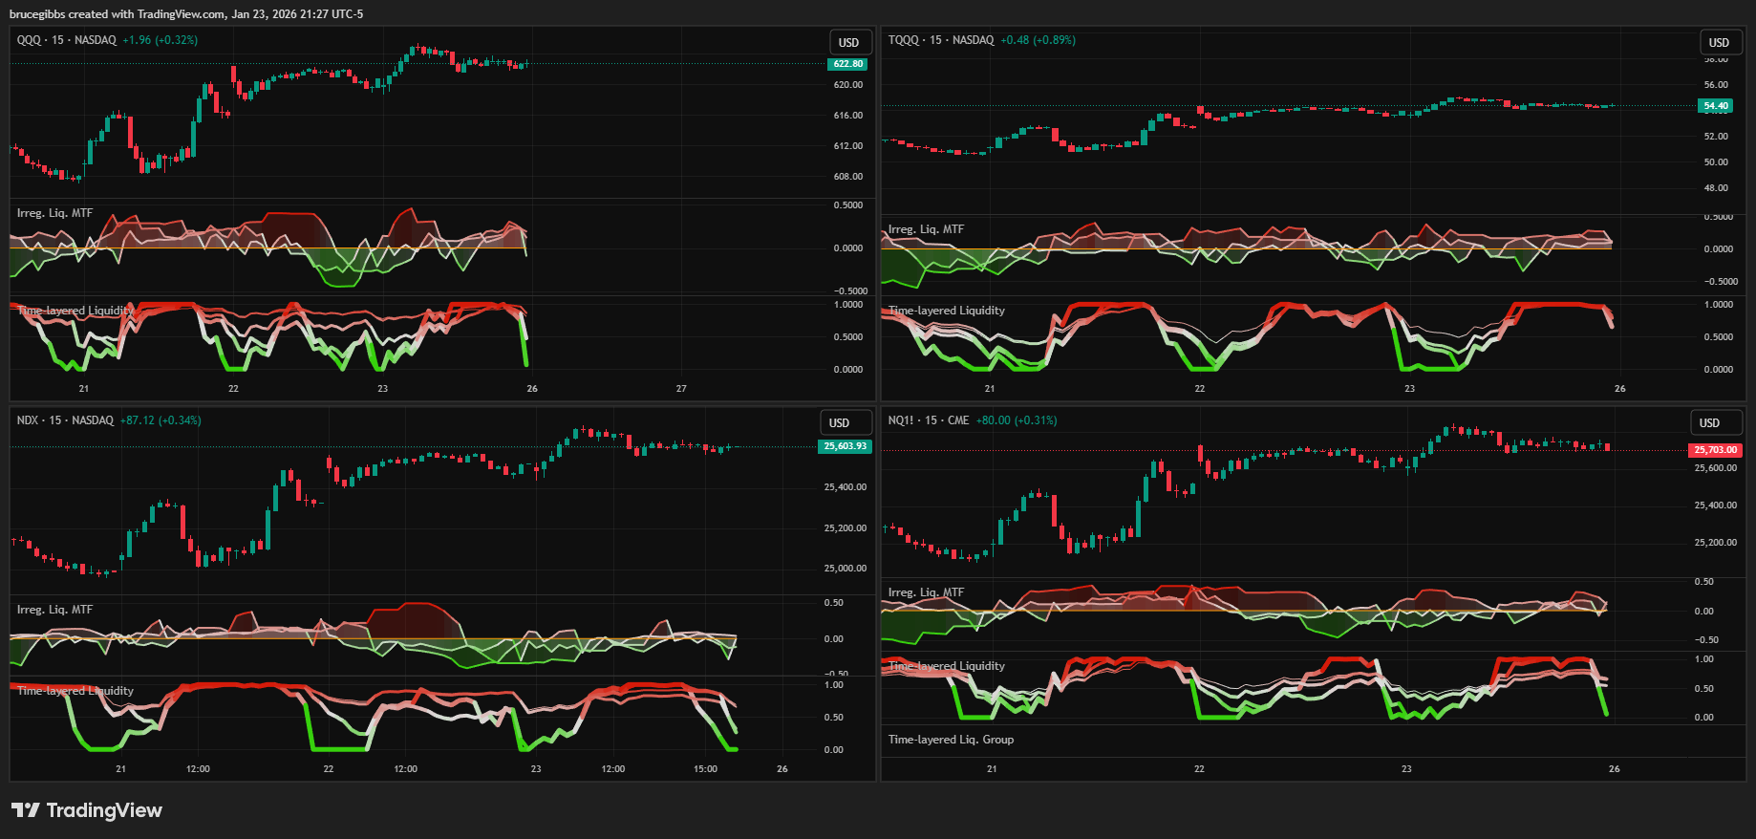Viewport: 1756px width, 839px height.
Task: Open the USD currency dropdown on NDX chart
Action: (x=839, y=422)
